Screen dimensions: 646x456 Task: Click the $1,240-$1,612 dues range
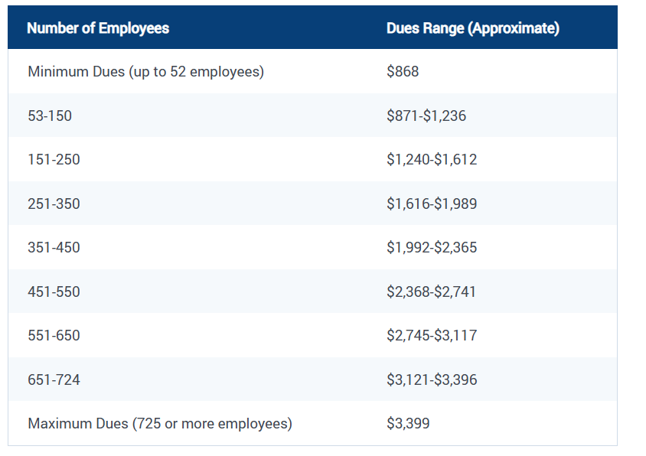[x=432, y=160]
